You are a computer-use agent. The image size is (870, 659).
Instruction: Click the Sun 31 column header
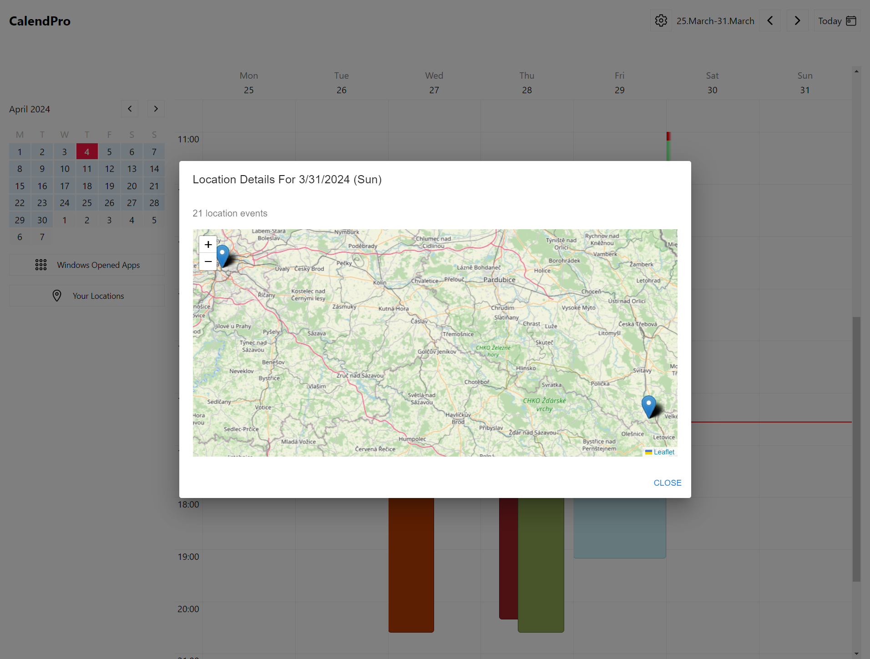click(805, 83)
